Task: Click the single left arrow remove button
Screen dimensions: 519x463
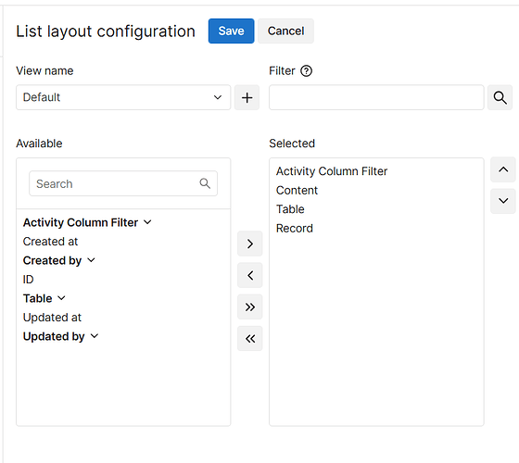Action: click(250, 275)
